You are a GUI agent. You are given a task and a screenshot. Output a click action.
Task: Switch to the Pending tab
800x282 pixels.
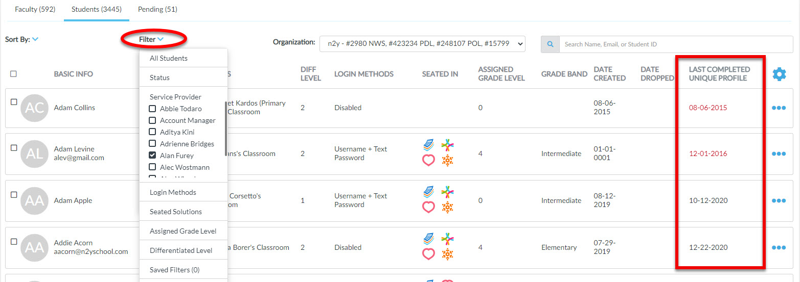pos(157,10)
